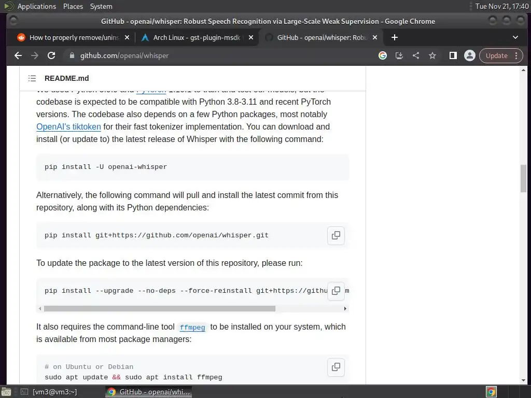Viewport: 531px width, 398px height.
Task: Switch to the Arch Linux gst-plugin-msdk tab
Action: click(x=197, y=37)
